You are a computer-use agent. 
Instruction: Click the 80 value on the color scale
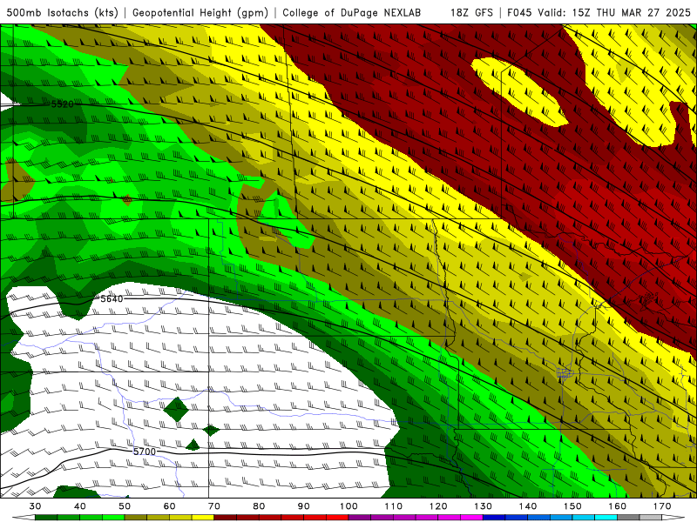259,506
